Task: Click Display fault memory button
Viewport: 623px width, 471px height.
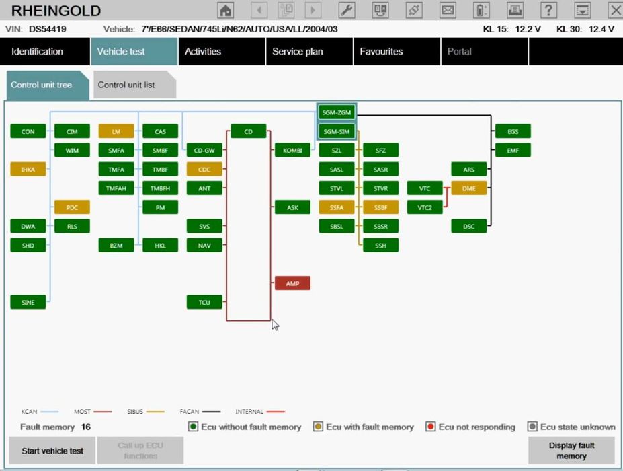Action: [x=571, y=450]
